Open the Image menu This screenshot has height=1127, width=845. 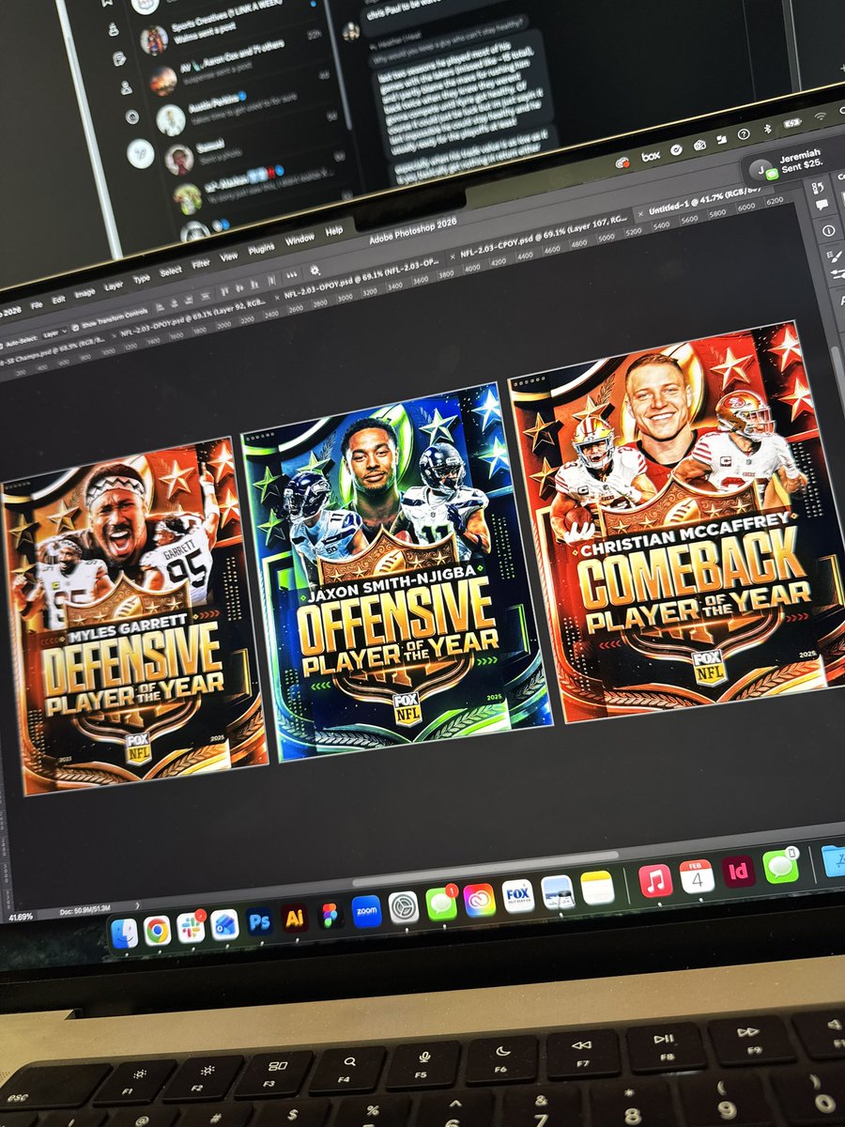click(85, 294)
